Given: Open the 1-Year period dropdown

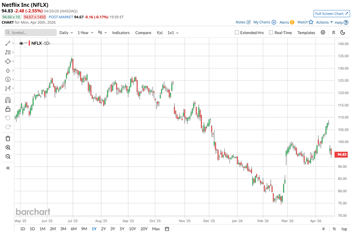Looking at the screenshot, I should pos(85,33).
